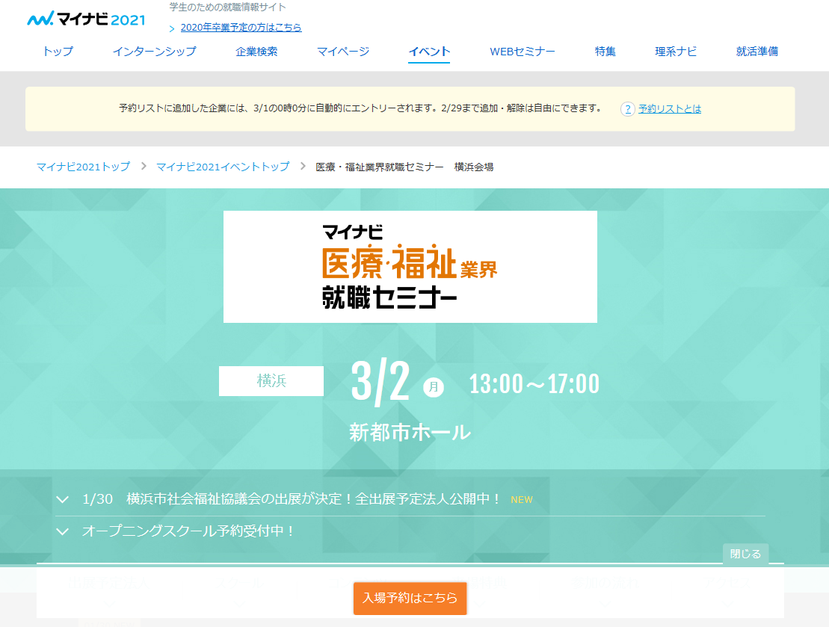Click the 新都市ホール venue name

coord(410,433)
